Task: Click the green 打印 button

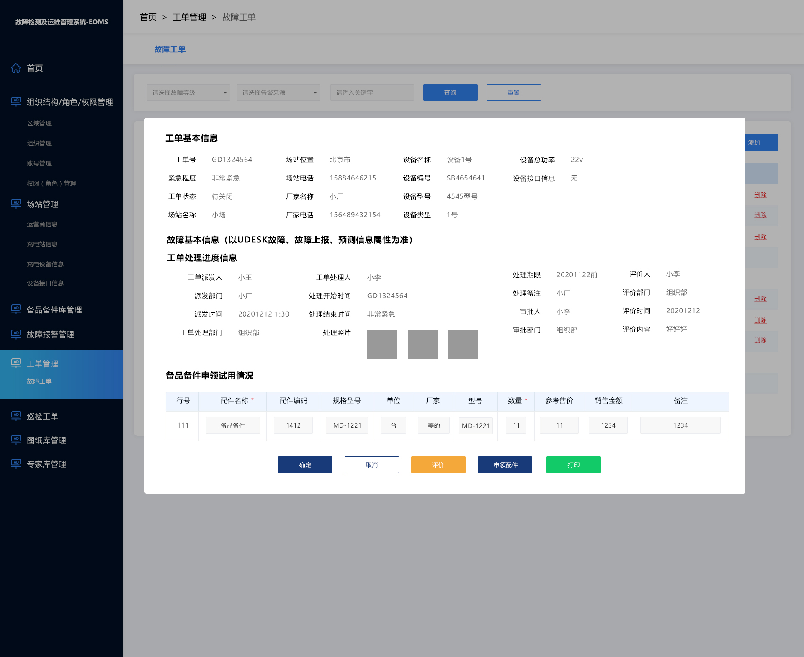Action: click(574, 465)
